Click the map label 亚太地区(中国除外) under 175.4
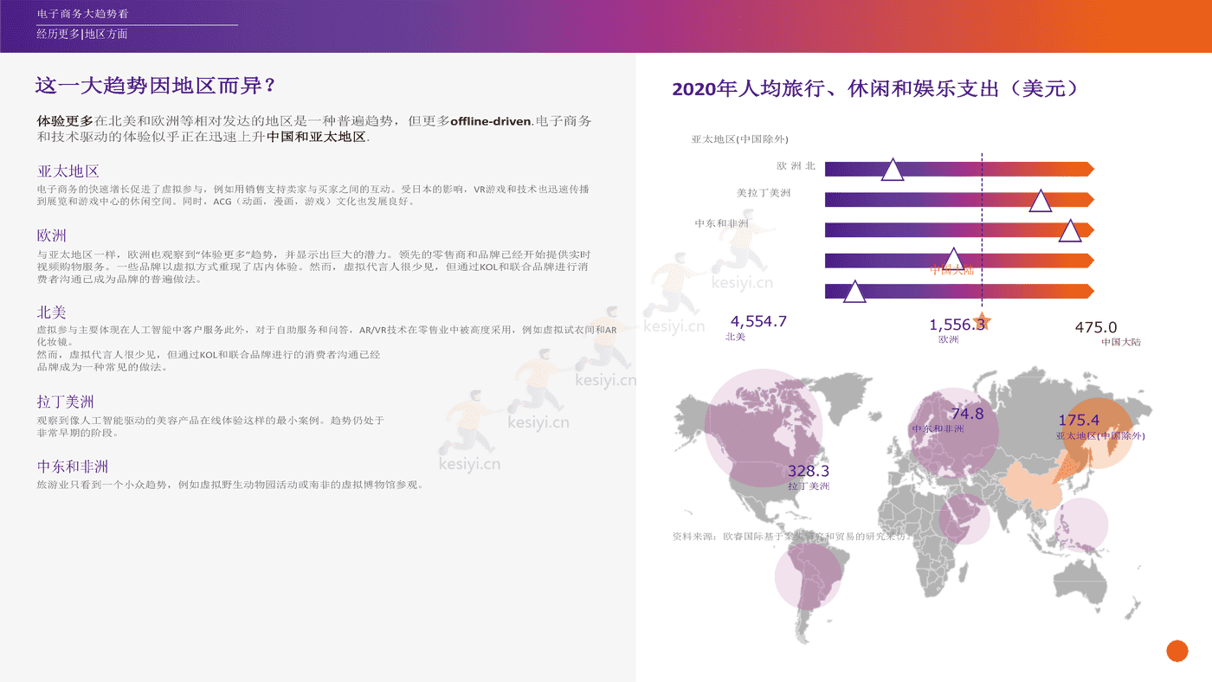The height and width of the screenshot is (682, 1212). 1100,435
